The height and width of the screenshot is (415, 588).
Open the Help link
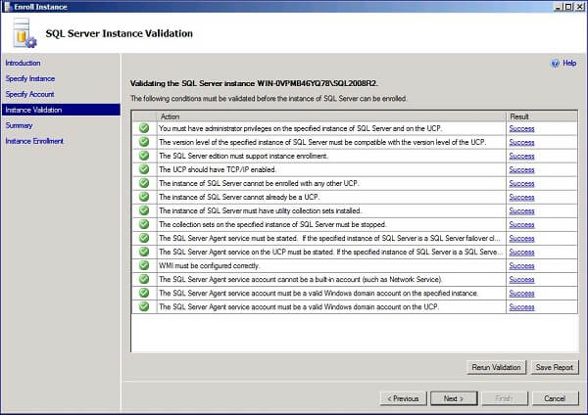(x=569, y=64)
